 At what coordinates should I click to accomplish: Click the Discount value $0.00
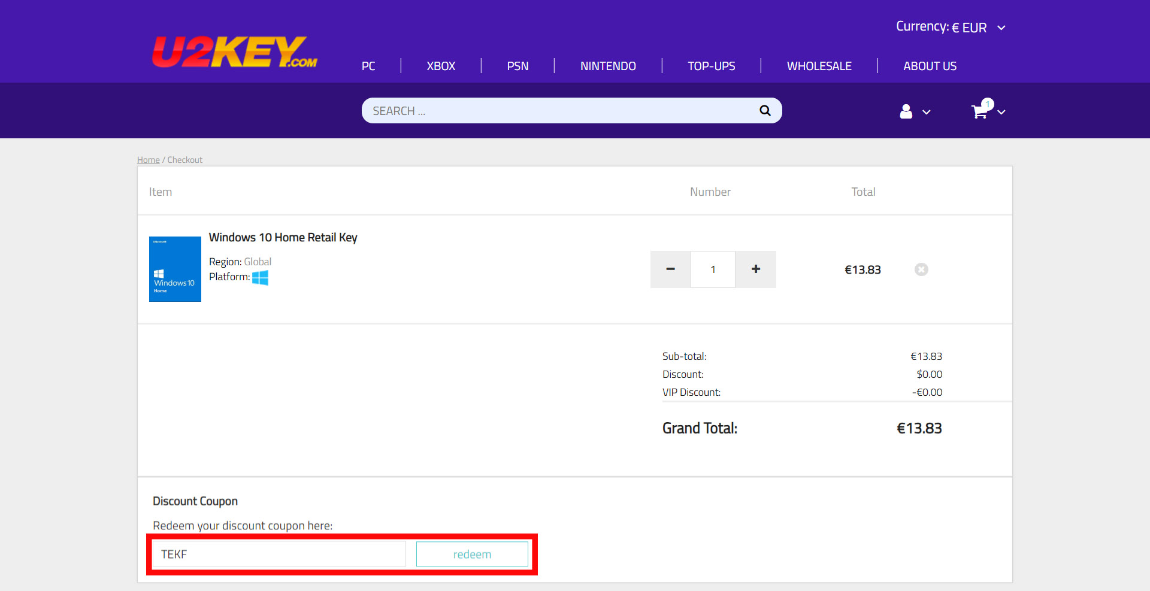tap(930, 374)
